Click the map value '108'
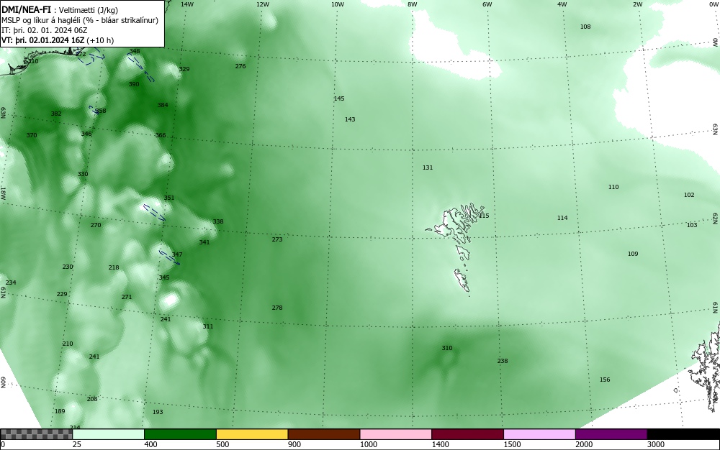The width and height of the screenshot is (720, 450). (585, 27)
